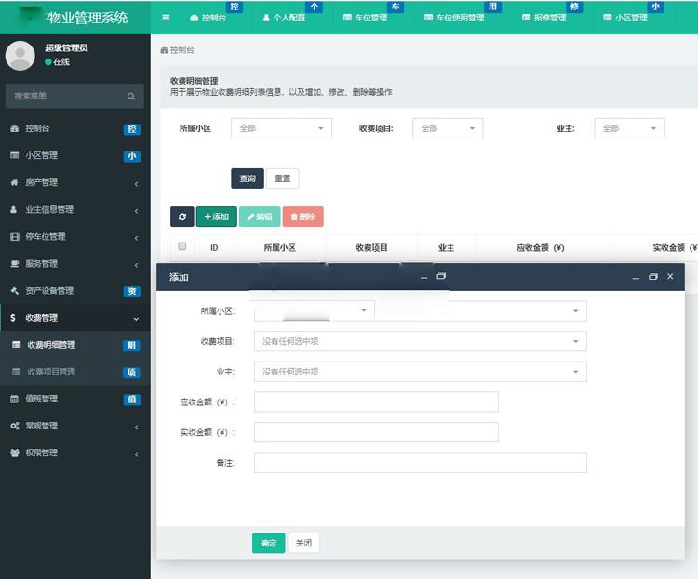
Task: Tick the select-all checkbox in table header
Action: coord(182,247)
